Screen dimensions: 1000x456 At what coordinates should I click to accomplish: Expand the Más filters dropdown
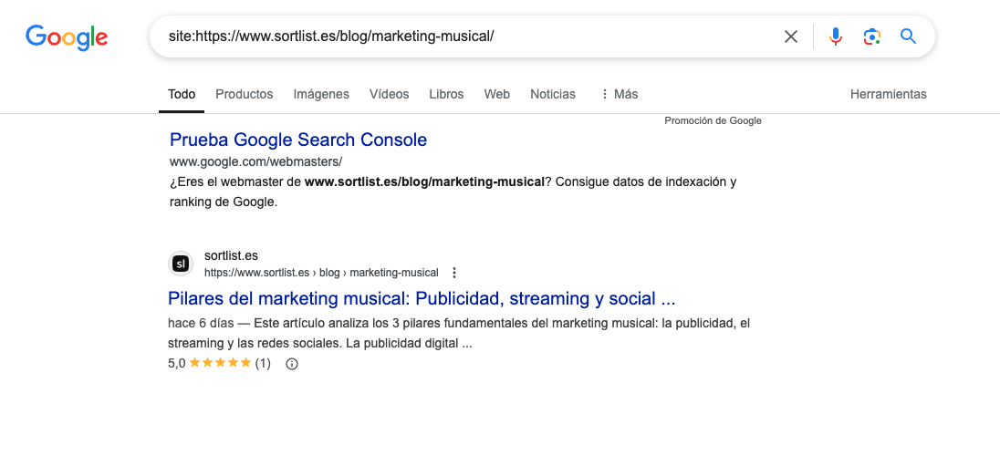(x=619, y=94)
